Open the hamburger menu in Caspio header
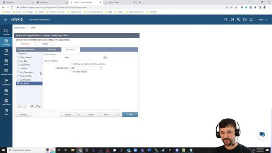Viewport: 272px width, 153px height. [x=6, y=20]
